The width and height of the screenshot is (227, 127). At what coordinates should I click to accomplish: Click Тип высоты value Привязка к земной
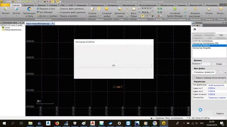[x=217, y=98]
